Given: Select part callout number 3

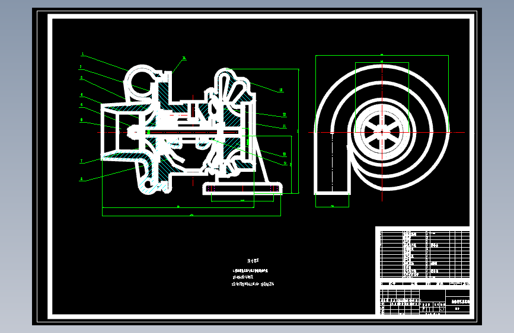Looking at the screenshot, I should click(x=82, y=78).
